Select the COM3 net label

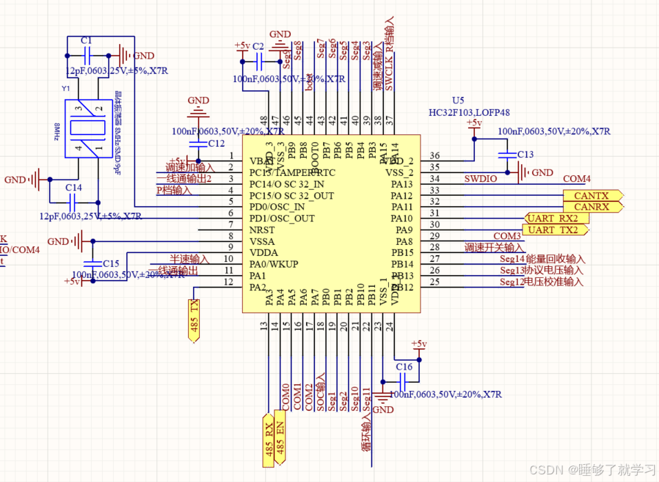pyautogui.click(x=507, y=236)
